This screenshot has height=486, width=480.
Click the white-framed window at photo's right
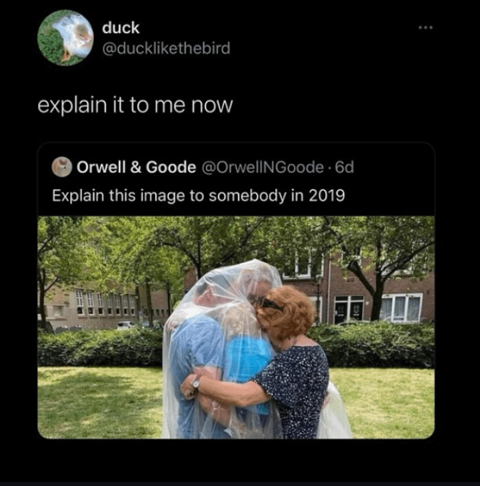401,308
